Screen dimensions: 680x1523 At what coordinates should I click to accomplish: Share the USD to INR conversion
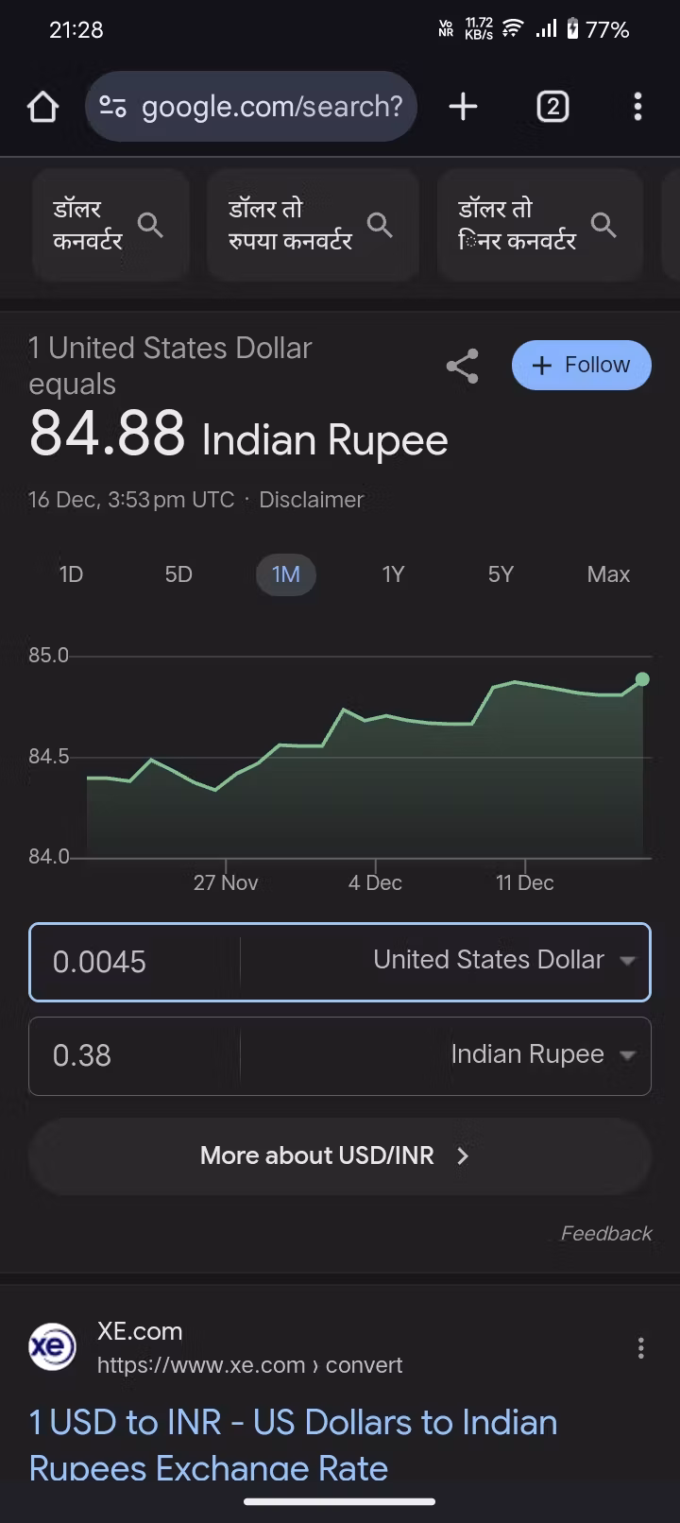click(x=462, y=366)
